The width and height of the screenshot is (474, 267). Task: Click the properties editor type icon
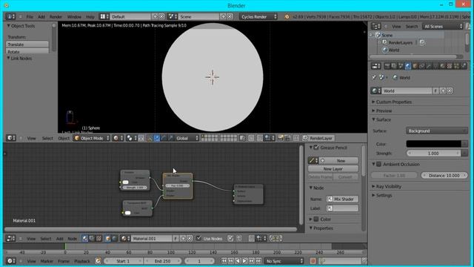coord(376,66)
